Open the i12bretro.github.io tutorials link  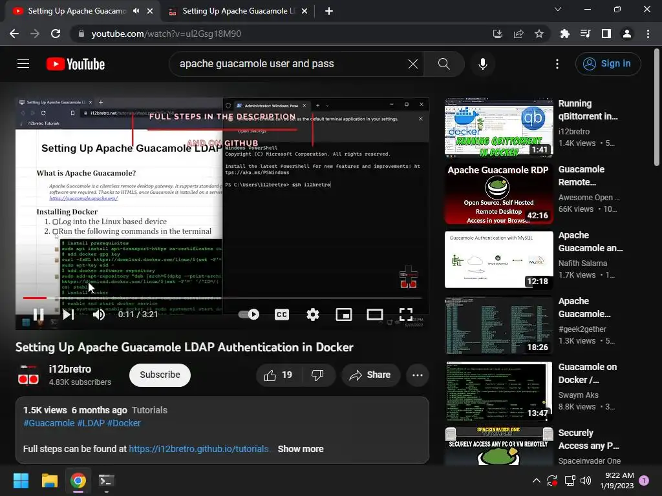coord(199,449)
